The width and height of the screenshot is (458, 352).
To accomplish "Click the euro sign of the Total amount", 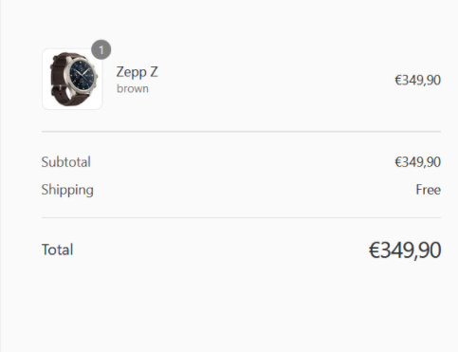I will pos(375,250).
